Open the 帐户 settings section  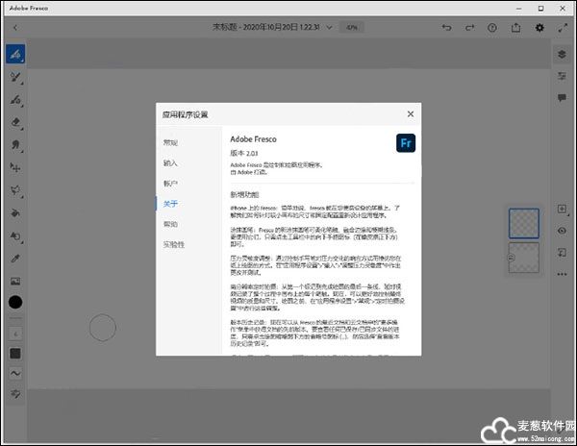pos(170,183)
